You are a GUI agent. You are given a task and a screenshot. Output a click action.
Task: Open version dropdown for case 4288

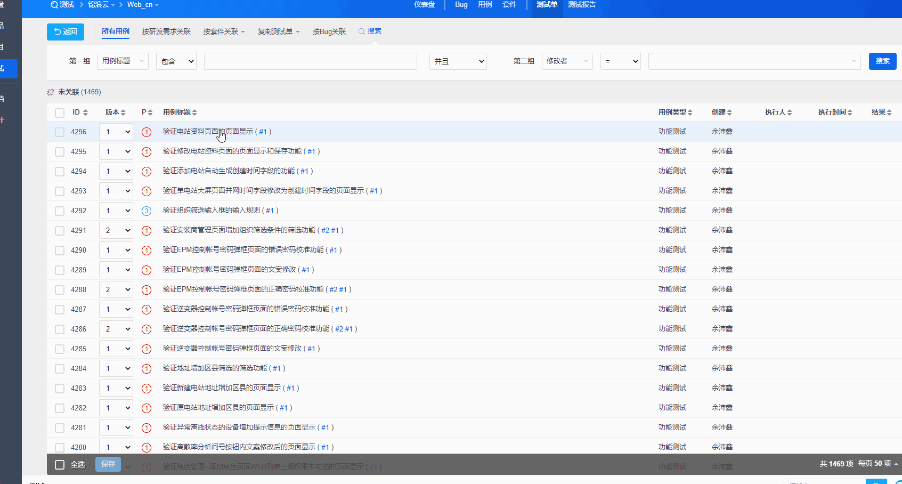116,290
